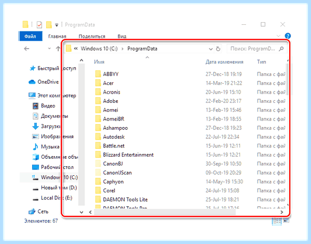Sort by the Имя column header
The height and width of the screenshot is (244, 311).
pos(99,62)
